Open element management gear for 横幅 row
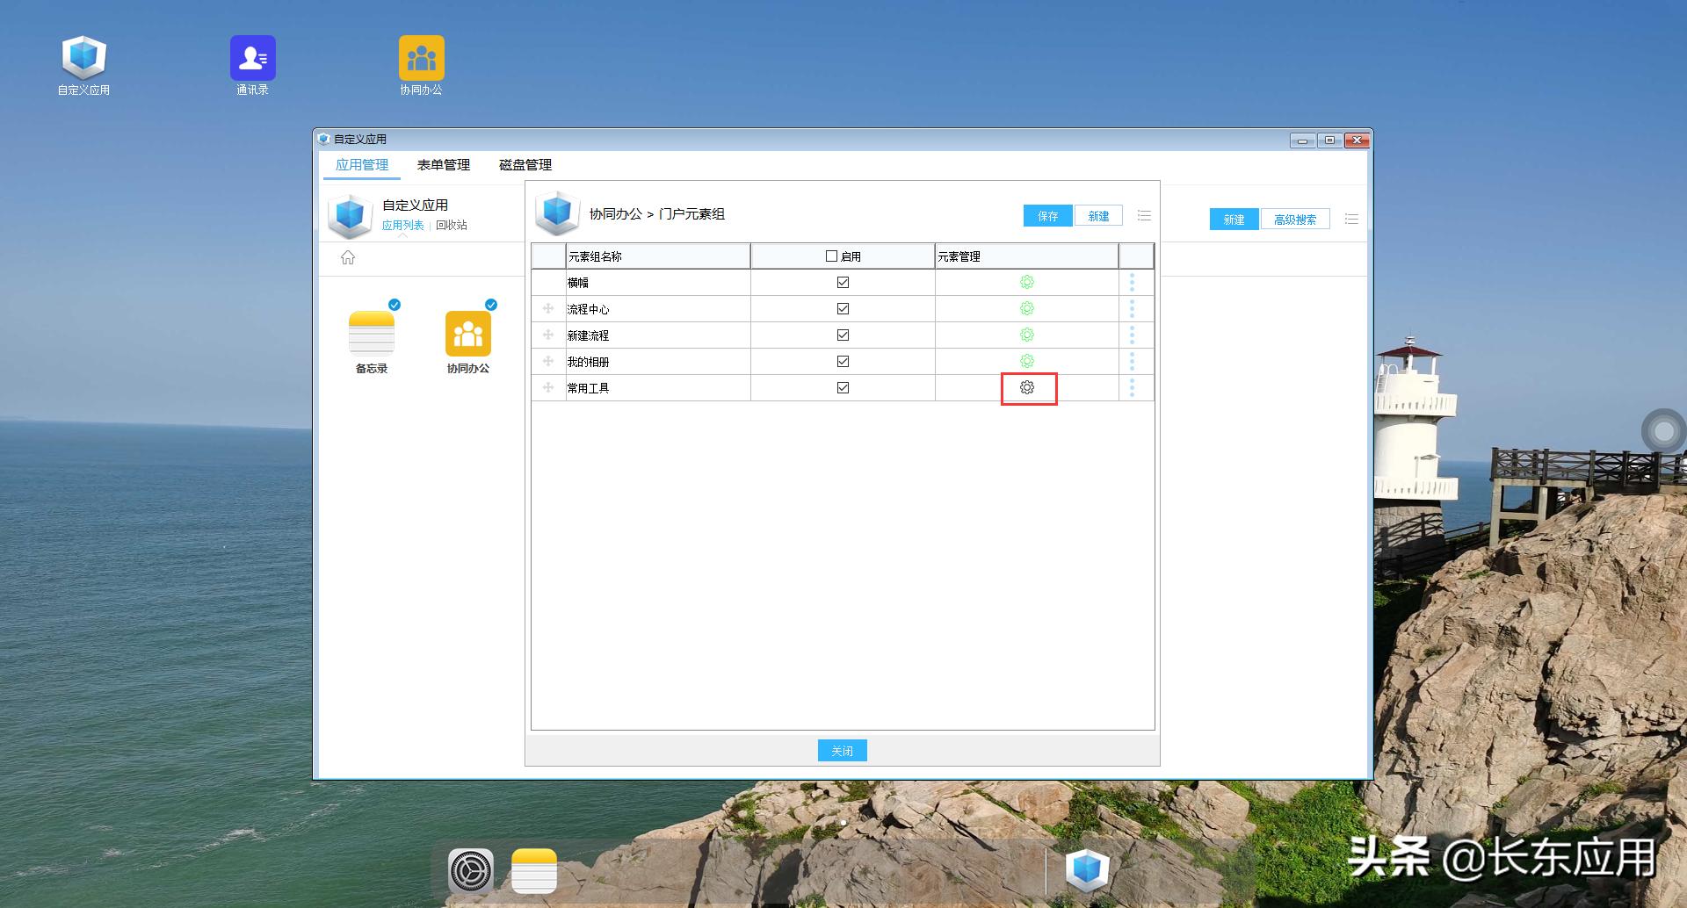This screenshot has height=908, width=1687. click(1027, 282)
